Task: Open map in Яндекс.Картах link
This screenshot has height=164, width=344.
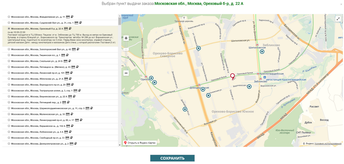Action: coord(140,143)
